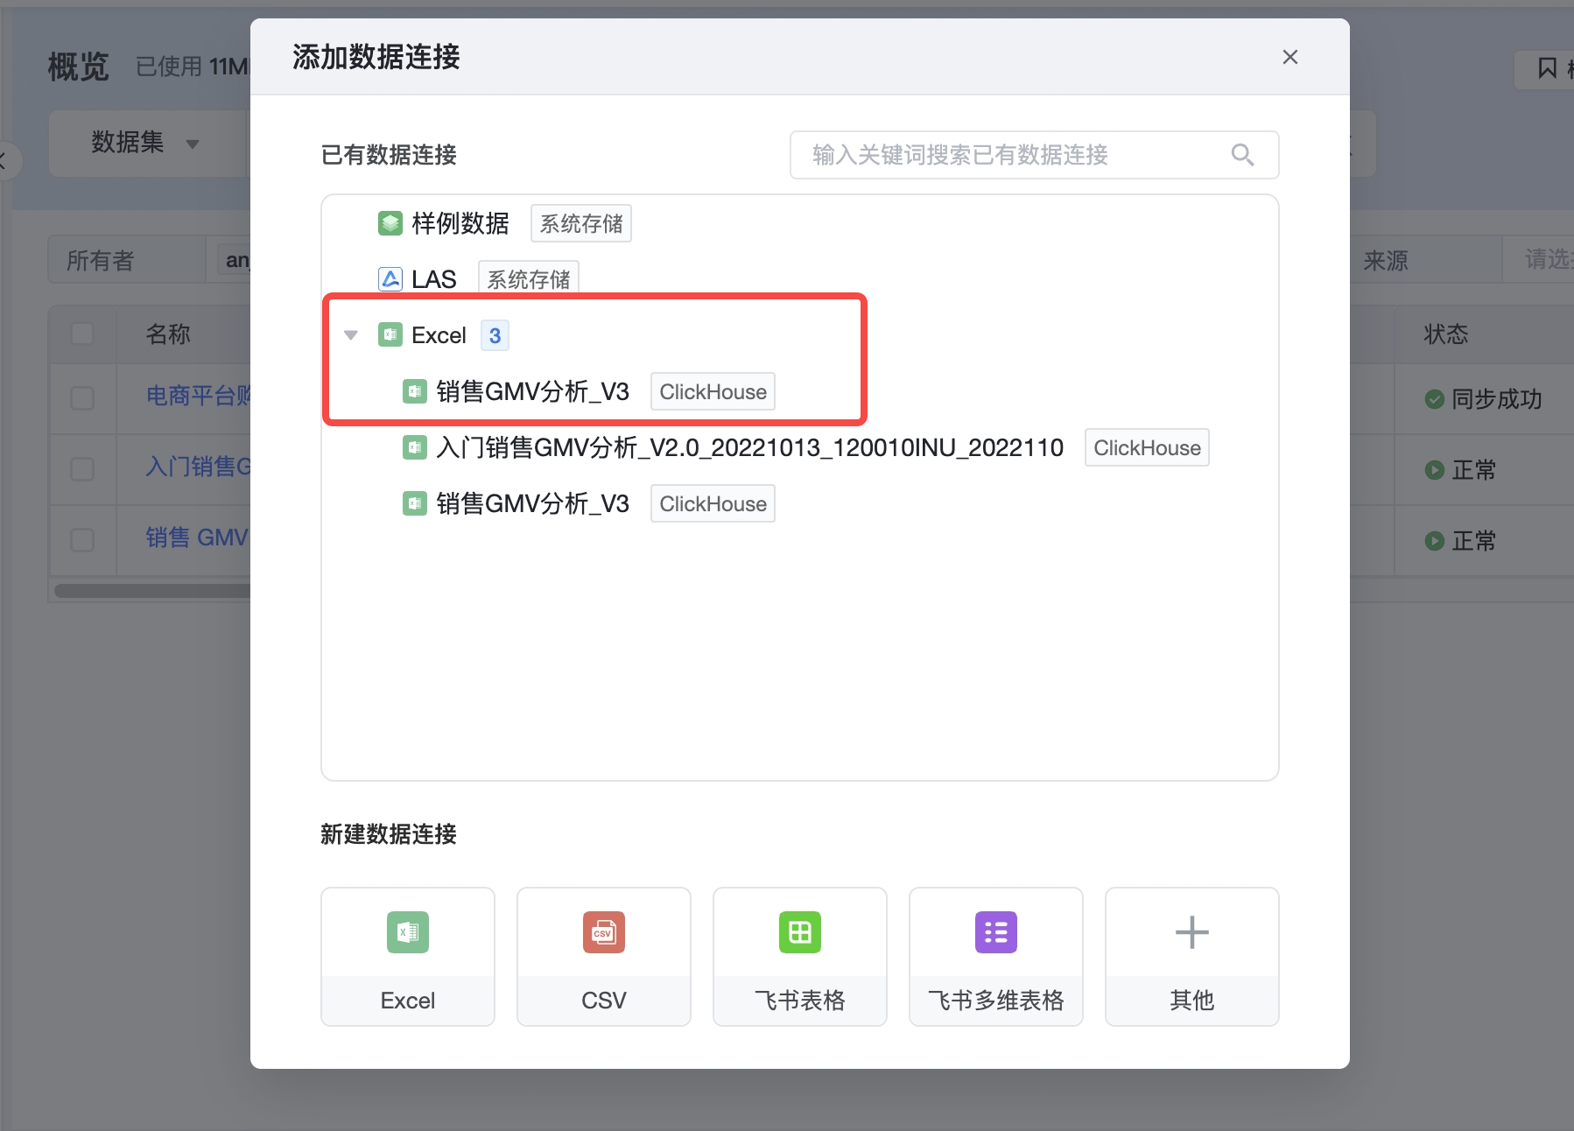1574x1131 pixels.
Task: Select the 样例数据 connection
Action: [460, 223]
